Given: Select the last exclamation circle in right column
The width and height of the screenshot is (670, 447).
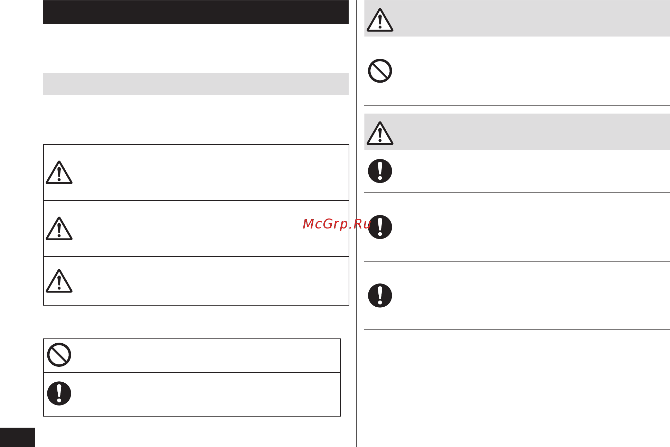Looking at the screenshot, I should (x=380, y=296).
